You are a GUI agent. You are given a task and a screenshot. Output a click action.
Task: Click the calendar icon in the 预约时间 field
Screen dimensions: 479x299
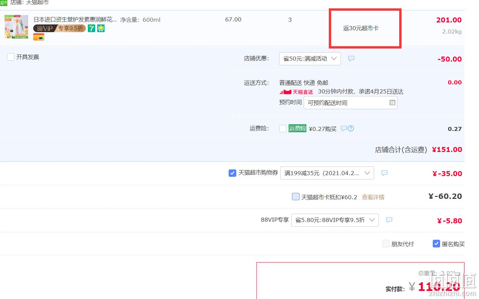(393, 102)
